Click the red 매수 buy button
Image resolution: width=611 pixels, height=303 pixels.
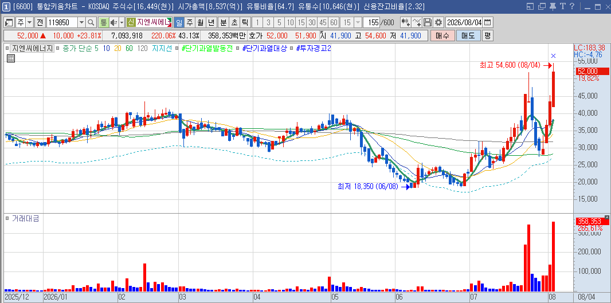442,36
